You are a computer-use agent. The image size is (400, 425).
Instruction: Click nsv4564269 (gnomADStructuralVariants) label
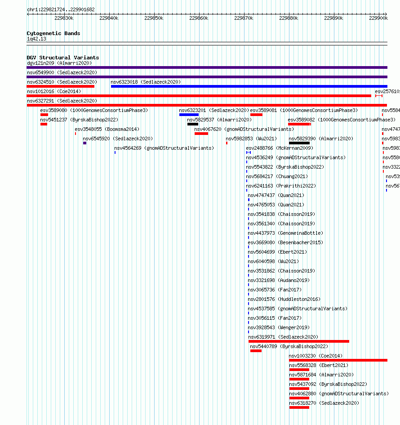point(164,148)
